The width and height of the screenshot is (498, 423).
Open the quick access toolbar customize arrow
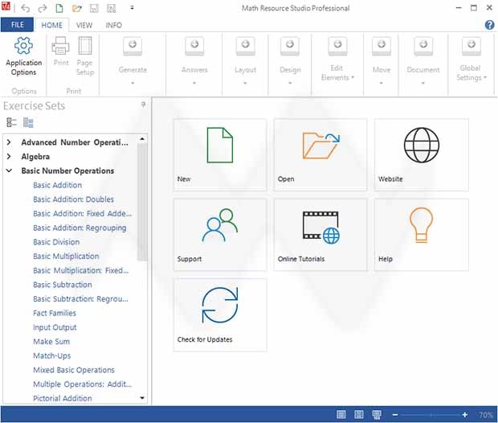coord(132,8)
